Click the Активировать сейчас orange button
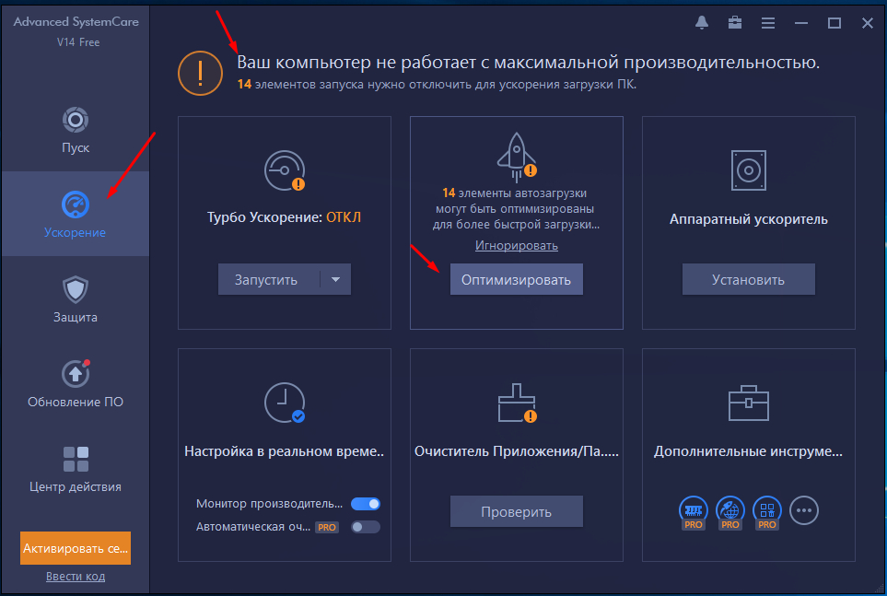The image size is (887, 596). (76, 548)
